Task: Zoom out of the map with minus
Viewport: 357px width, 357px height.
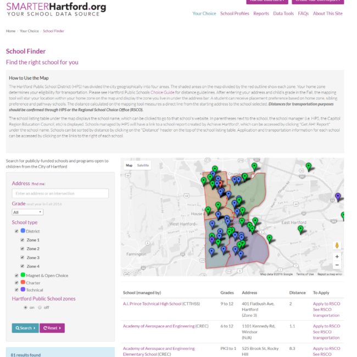Action: click(337, 265)
